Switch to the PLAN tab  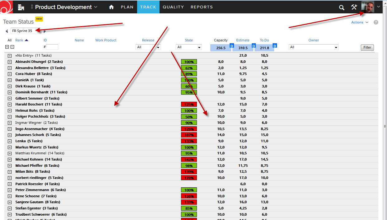point(127,7)
